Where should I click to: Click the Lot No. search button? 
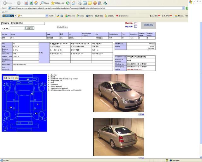(x=30, y=28)
